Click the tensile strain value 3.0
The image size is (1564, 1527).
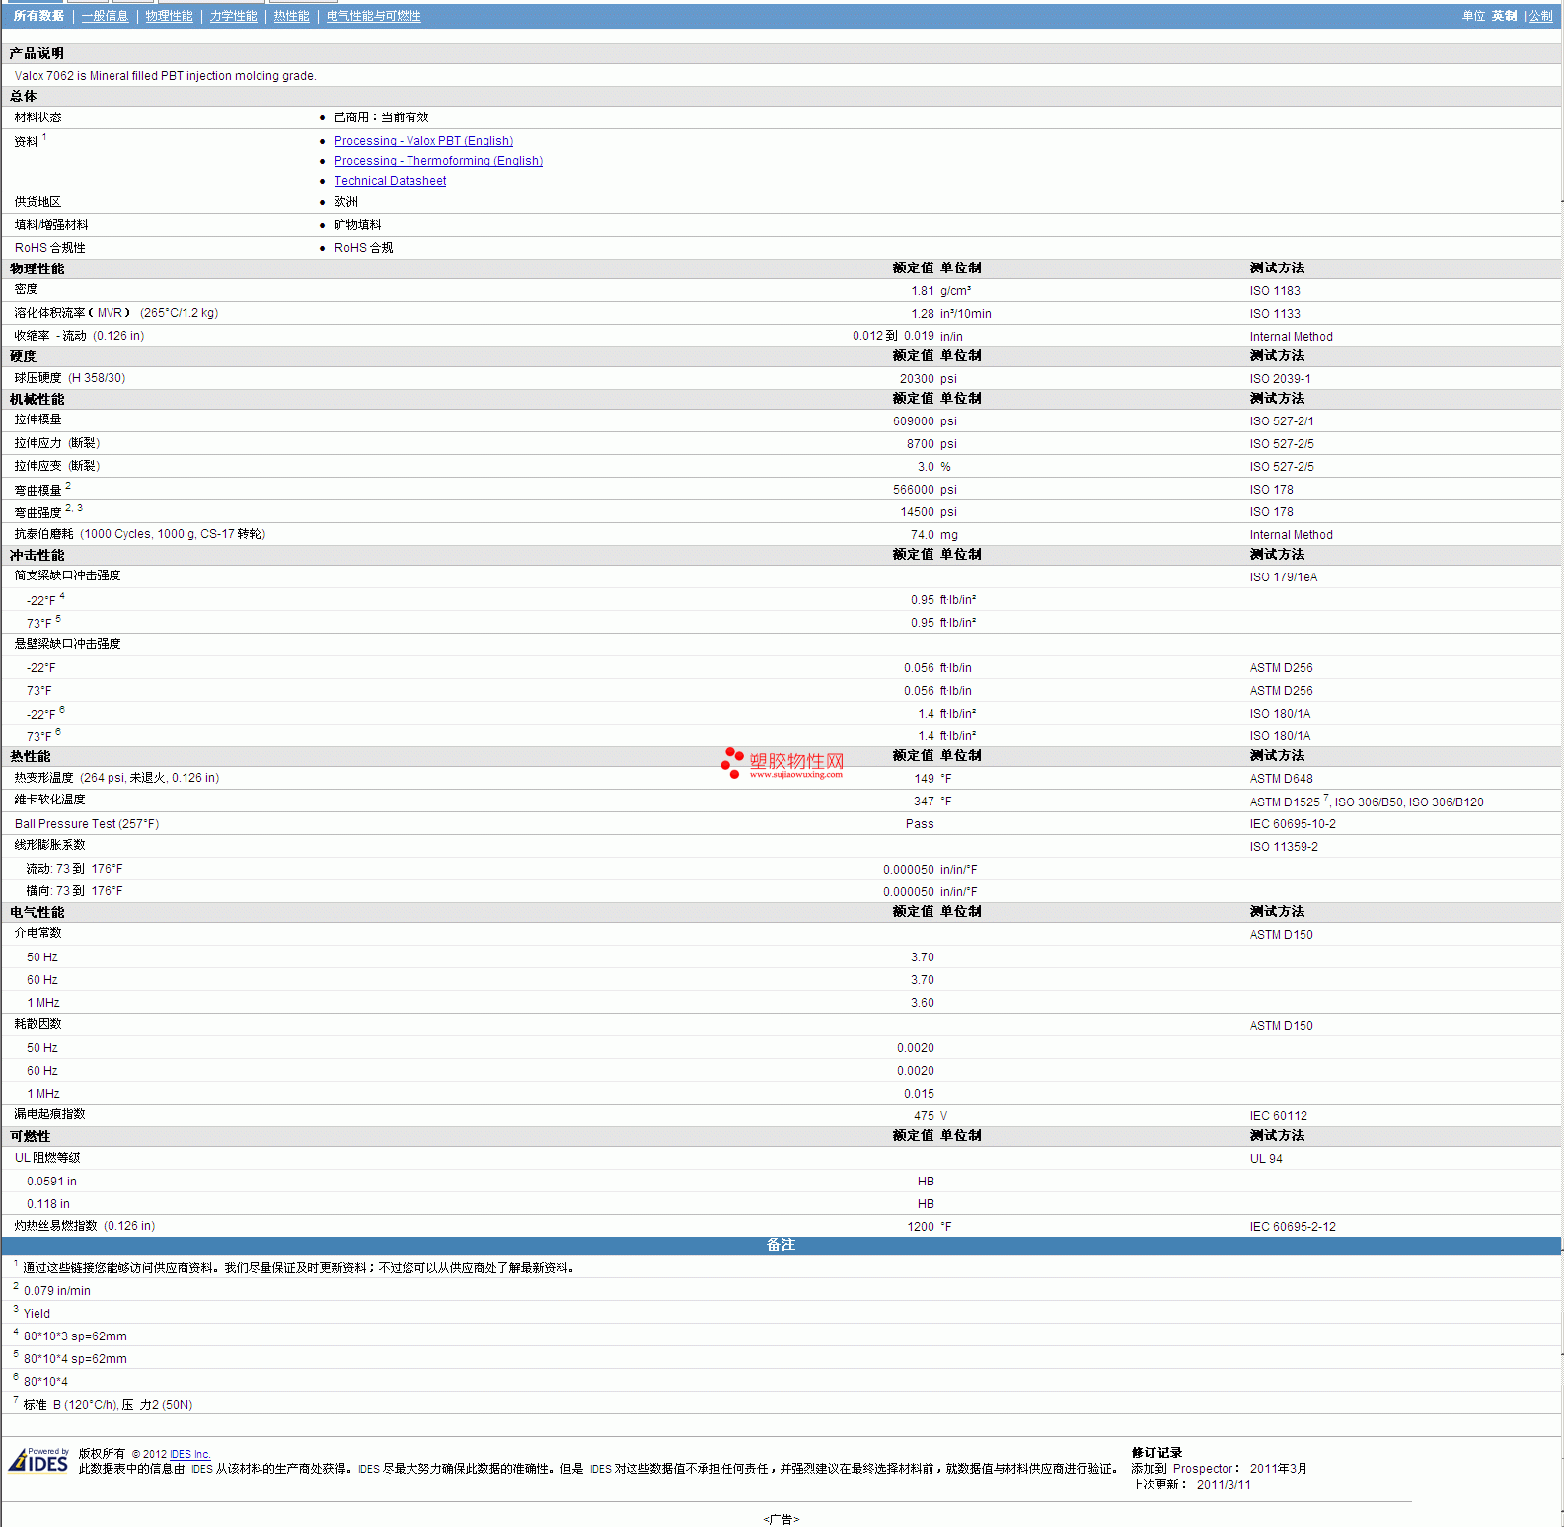click(926, 467)
